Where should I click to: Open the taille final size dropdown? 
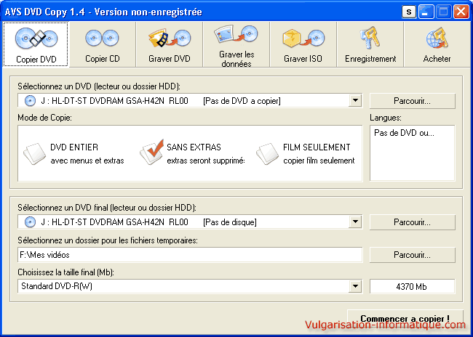(x=355, y=286)
